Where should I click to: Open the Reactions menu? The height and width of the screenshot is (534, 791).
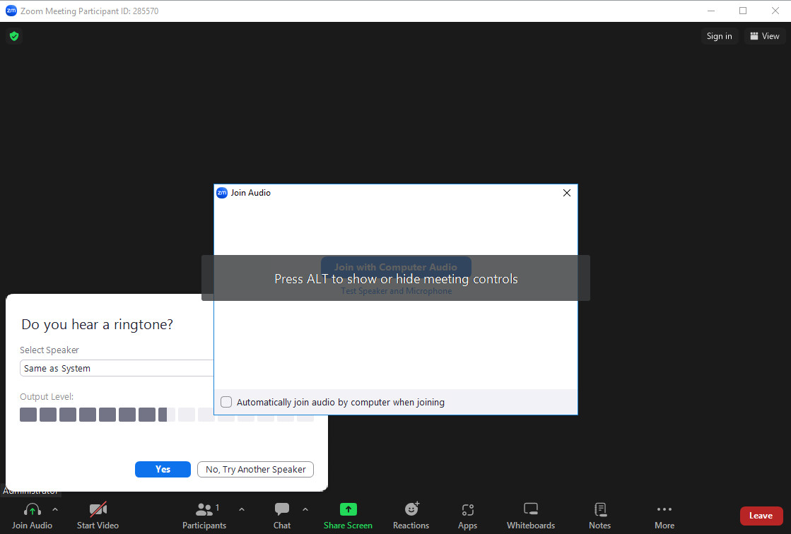(x=411, y=516)
